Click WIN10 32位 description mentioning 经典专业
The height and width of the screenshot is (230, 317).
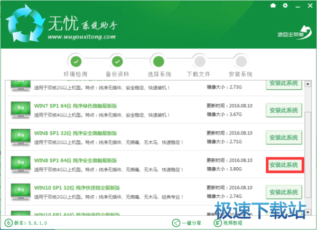[x=109, y=197]
